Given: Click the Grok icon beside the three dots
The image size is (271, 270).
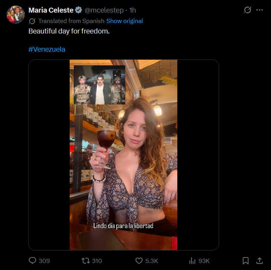Looking at the screenshot, I should coord(247,10).
